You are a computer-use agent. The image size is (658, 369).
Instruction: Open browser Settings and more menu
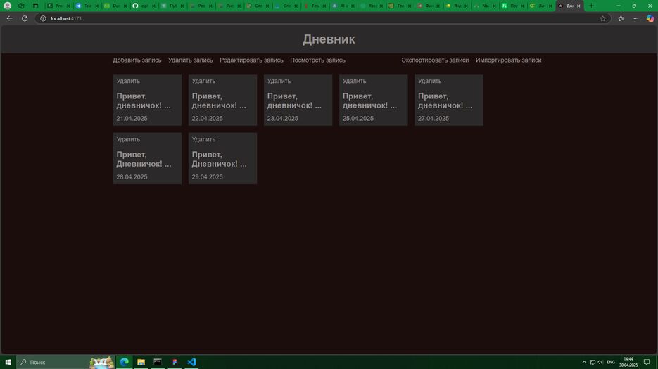click(635, 18)
